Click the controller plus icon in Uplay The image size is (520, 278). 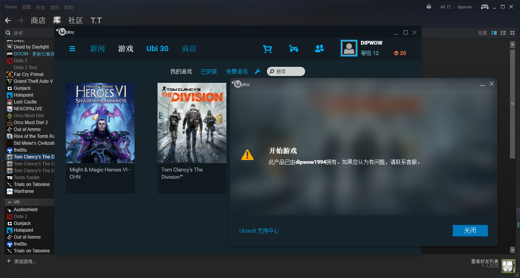click(x=293, y=48)
